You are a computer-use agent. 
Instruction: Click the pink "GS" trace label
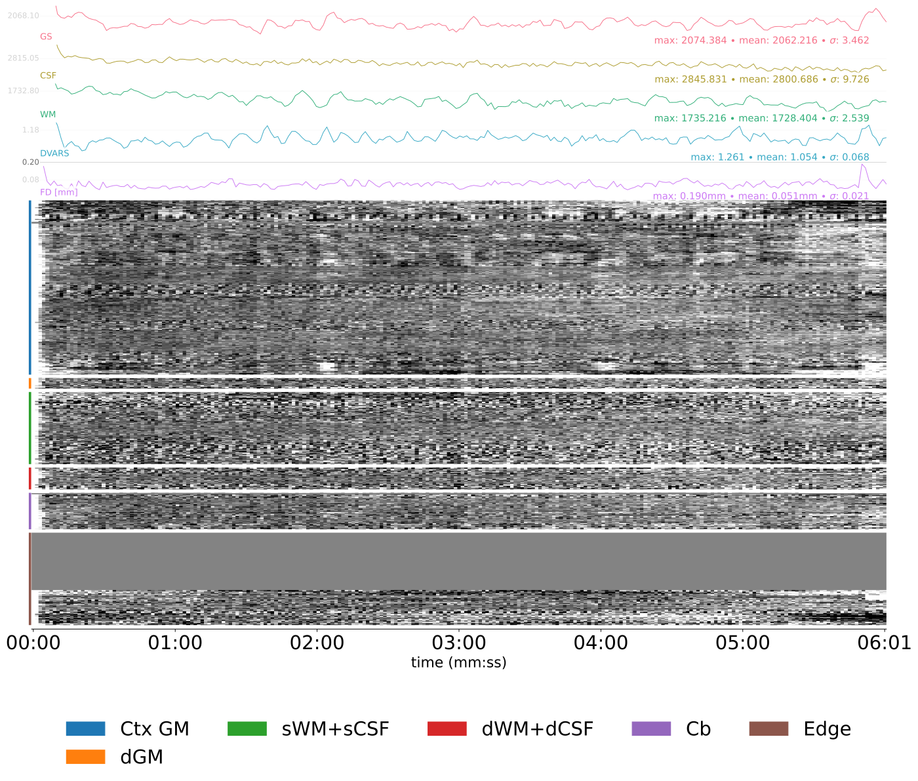pyautogui.click(x=46, y=37)
